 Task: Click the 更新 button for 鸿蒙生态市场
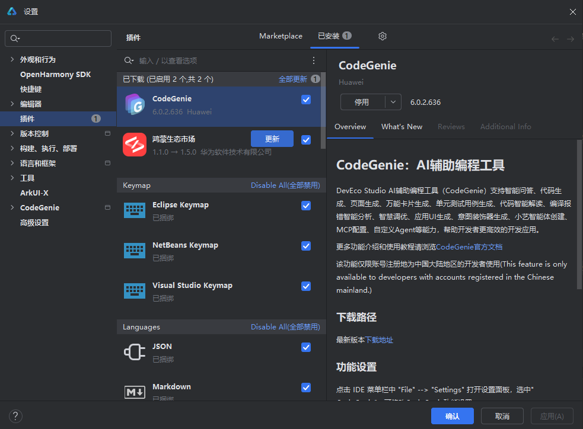272,139
